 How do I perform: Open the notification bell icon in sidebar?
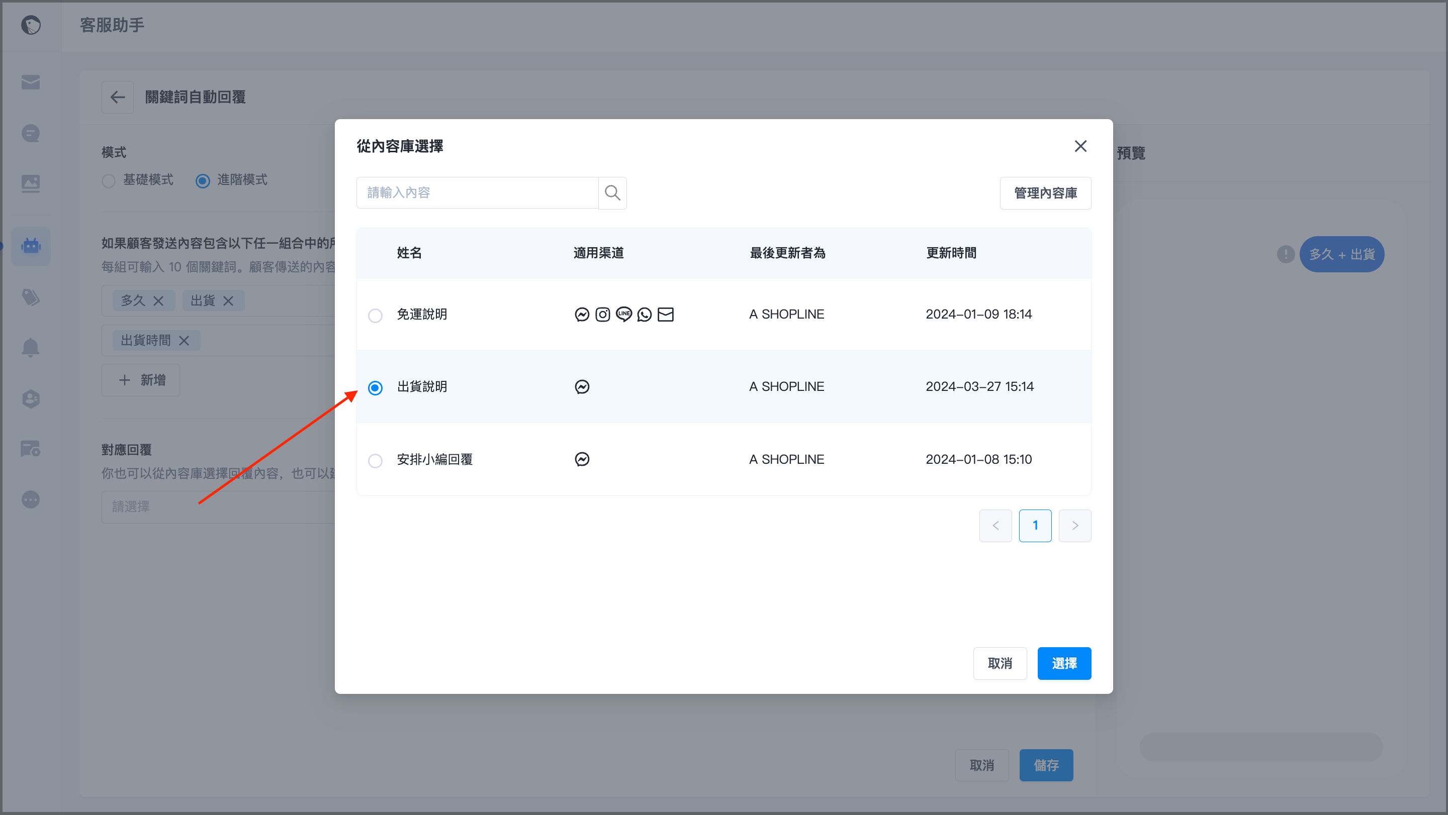[31, 348]
